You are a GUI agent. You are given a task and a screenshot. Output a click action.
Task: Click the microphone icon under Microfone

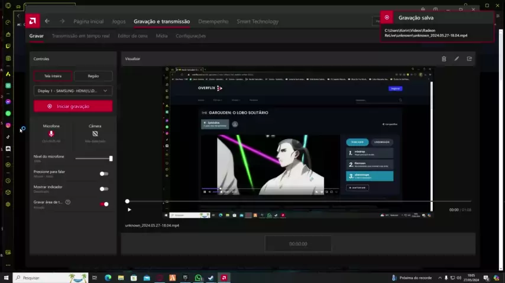(51, 134)
